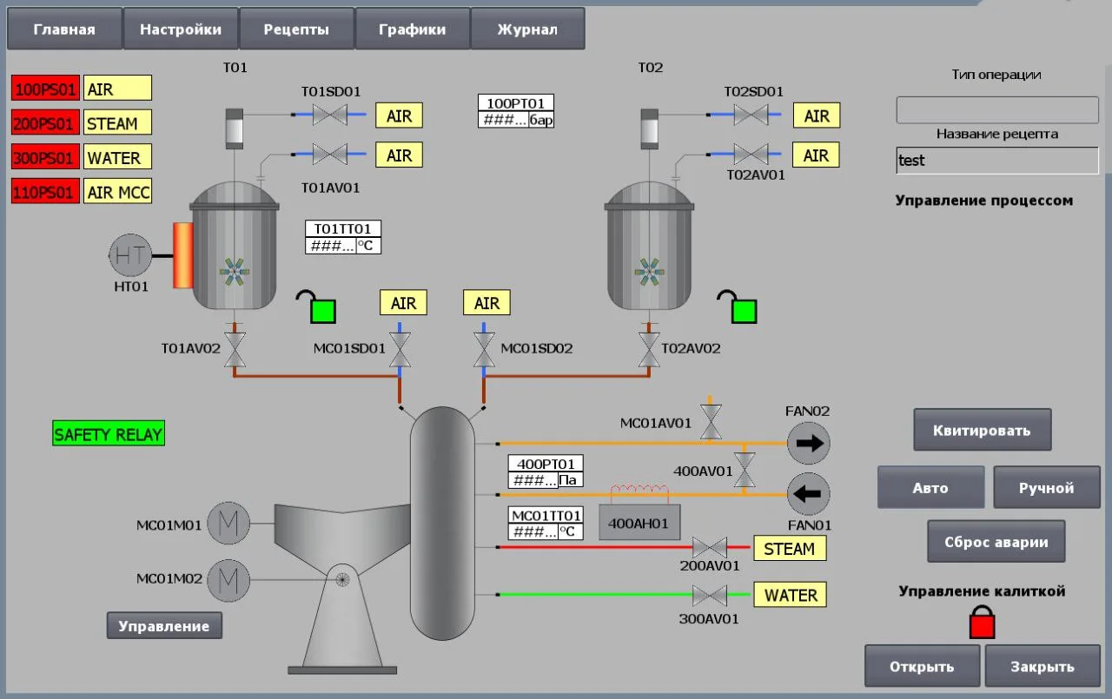Screen dimensions: 1112x699
Task: Switch to Авто mode
Action: tap(930, 488)
